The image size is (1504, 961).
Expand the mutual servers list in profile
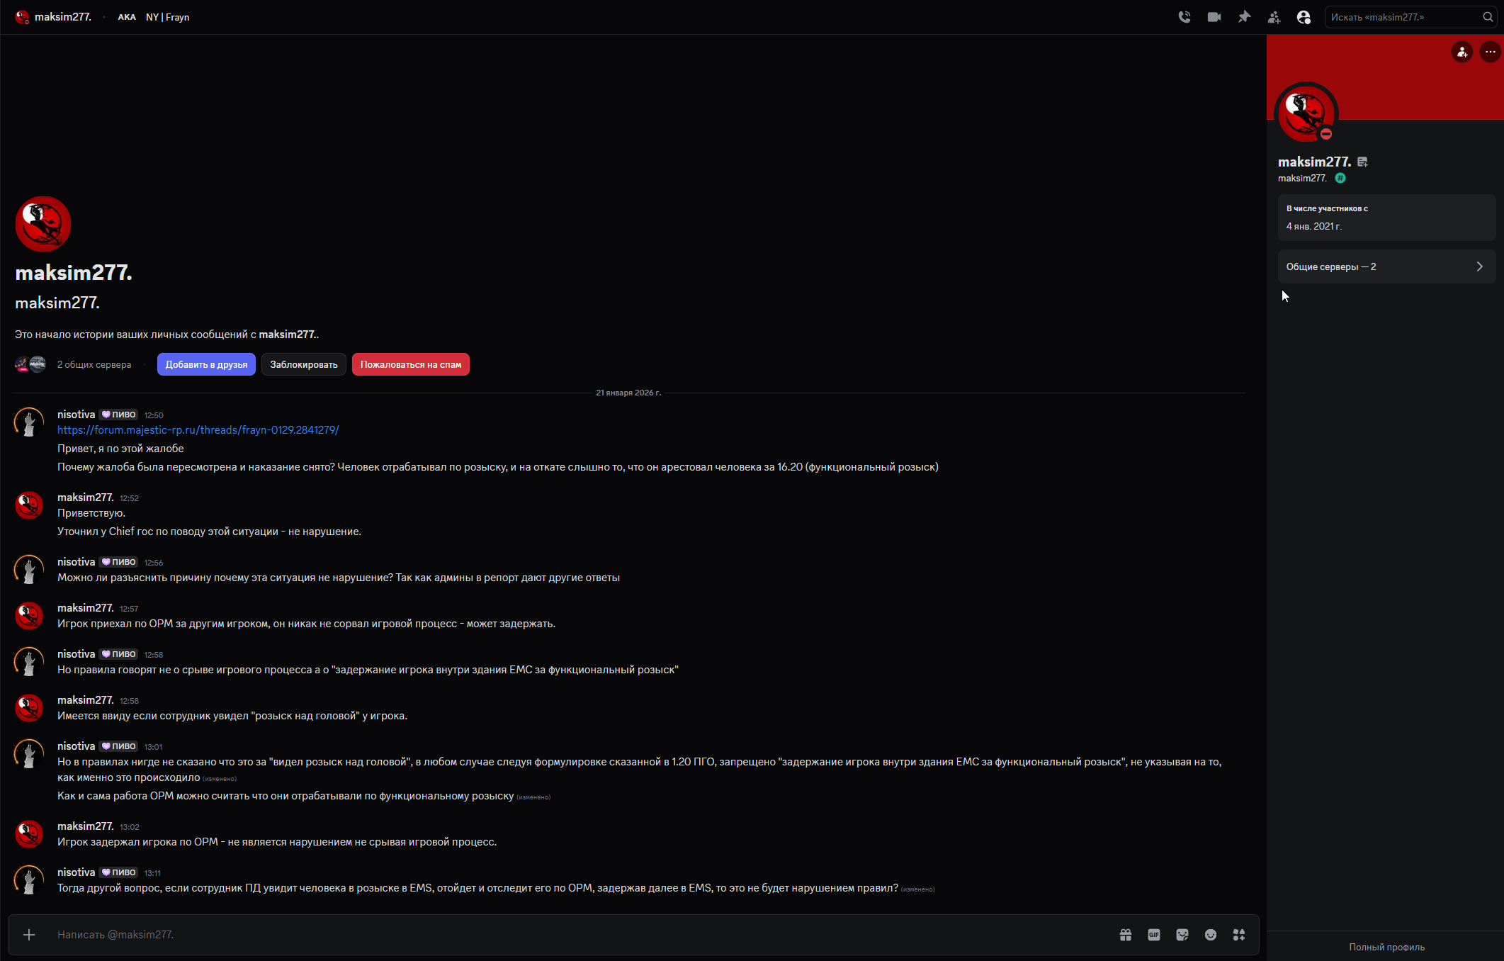[1386, 266]
